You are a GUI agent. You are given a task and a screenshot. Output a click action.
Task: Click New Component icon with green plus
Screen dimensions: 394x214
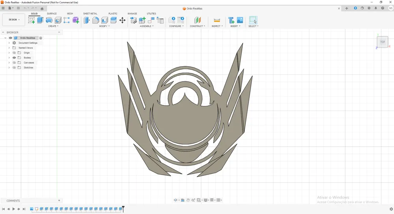[x=142, y=20]
